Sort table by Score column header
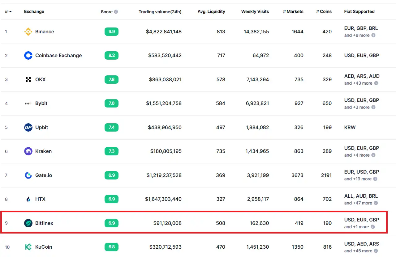Viewport: 396px width, 257px height. [x=107, y=12]
